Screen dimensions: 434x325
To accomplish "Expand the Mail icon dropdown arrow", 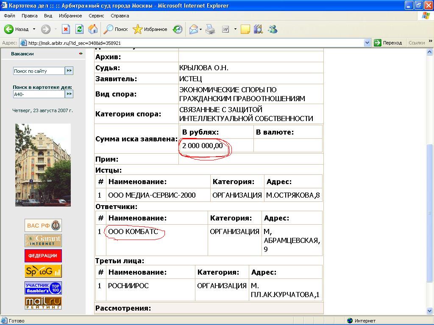I will click(200, 29).
